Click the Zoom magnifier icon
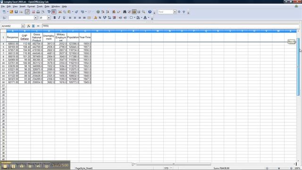 pos(143,12)
